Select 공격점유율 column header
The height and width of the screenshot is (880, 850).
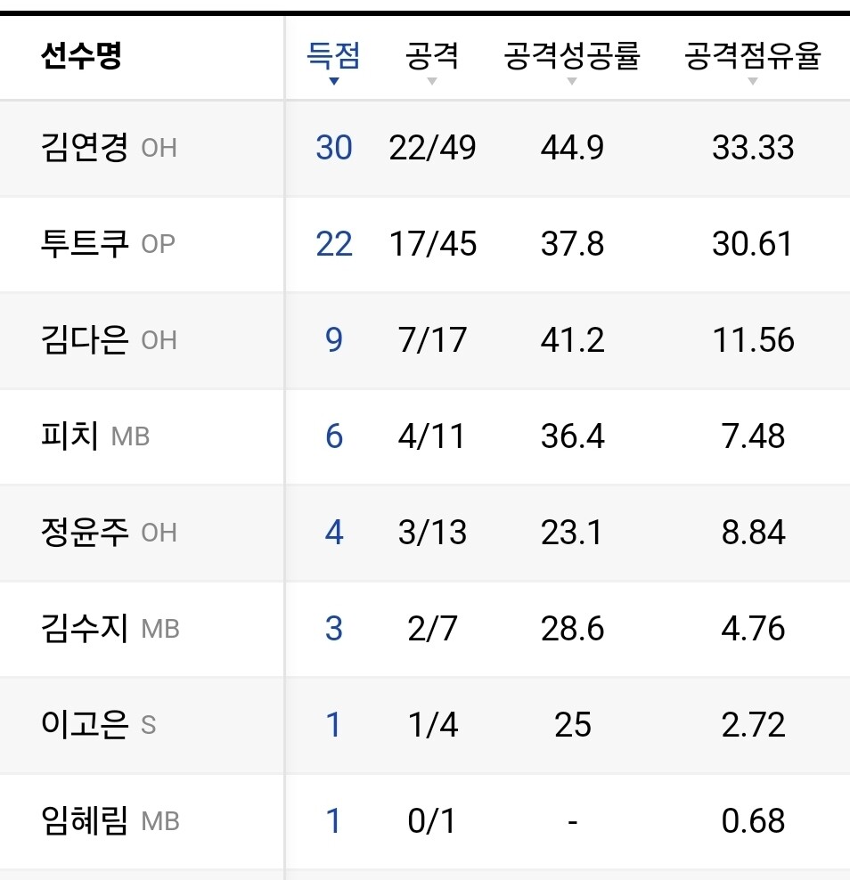[753, 57]
